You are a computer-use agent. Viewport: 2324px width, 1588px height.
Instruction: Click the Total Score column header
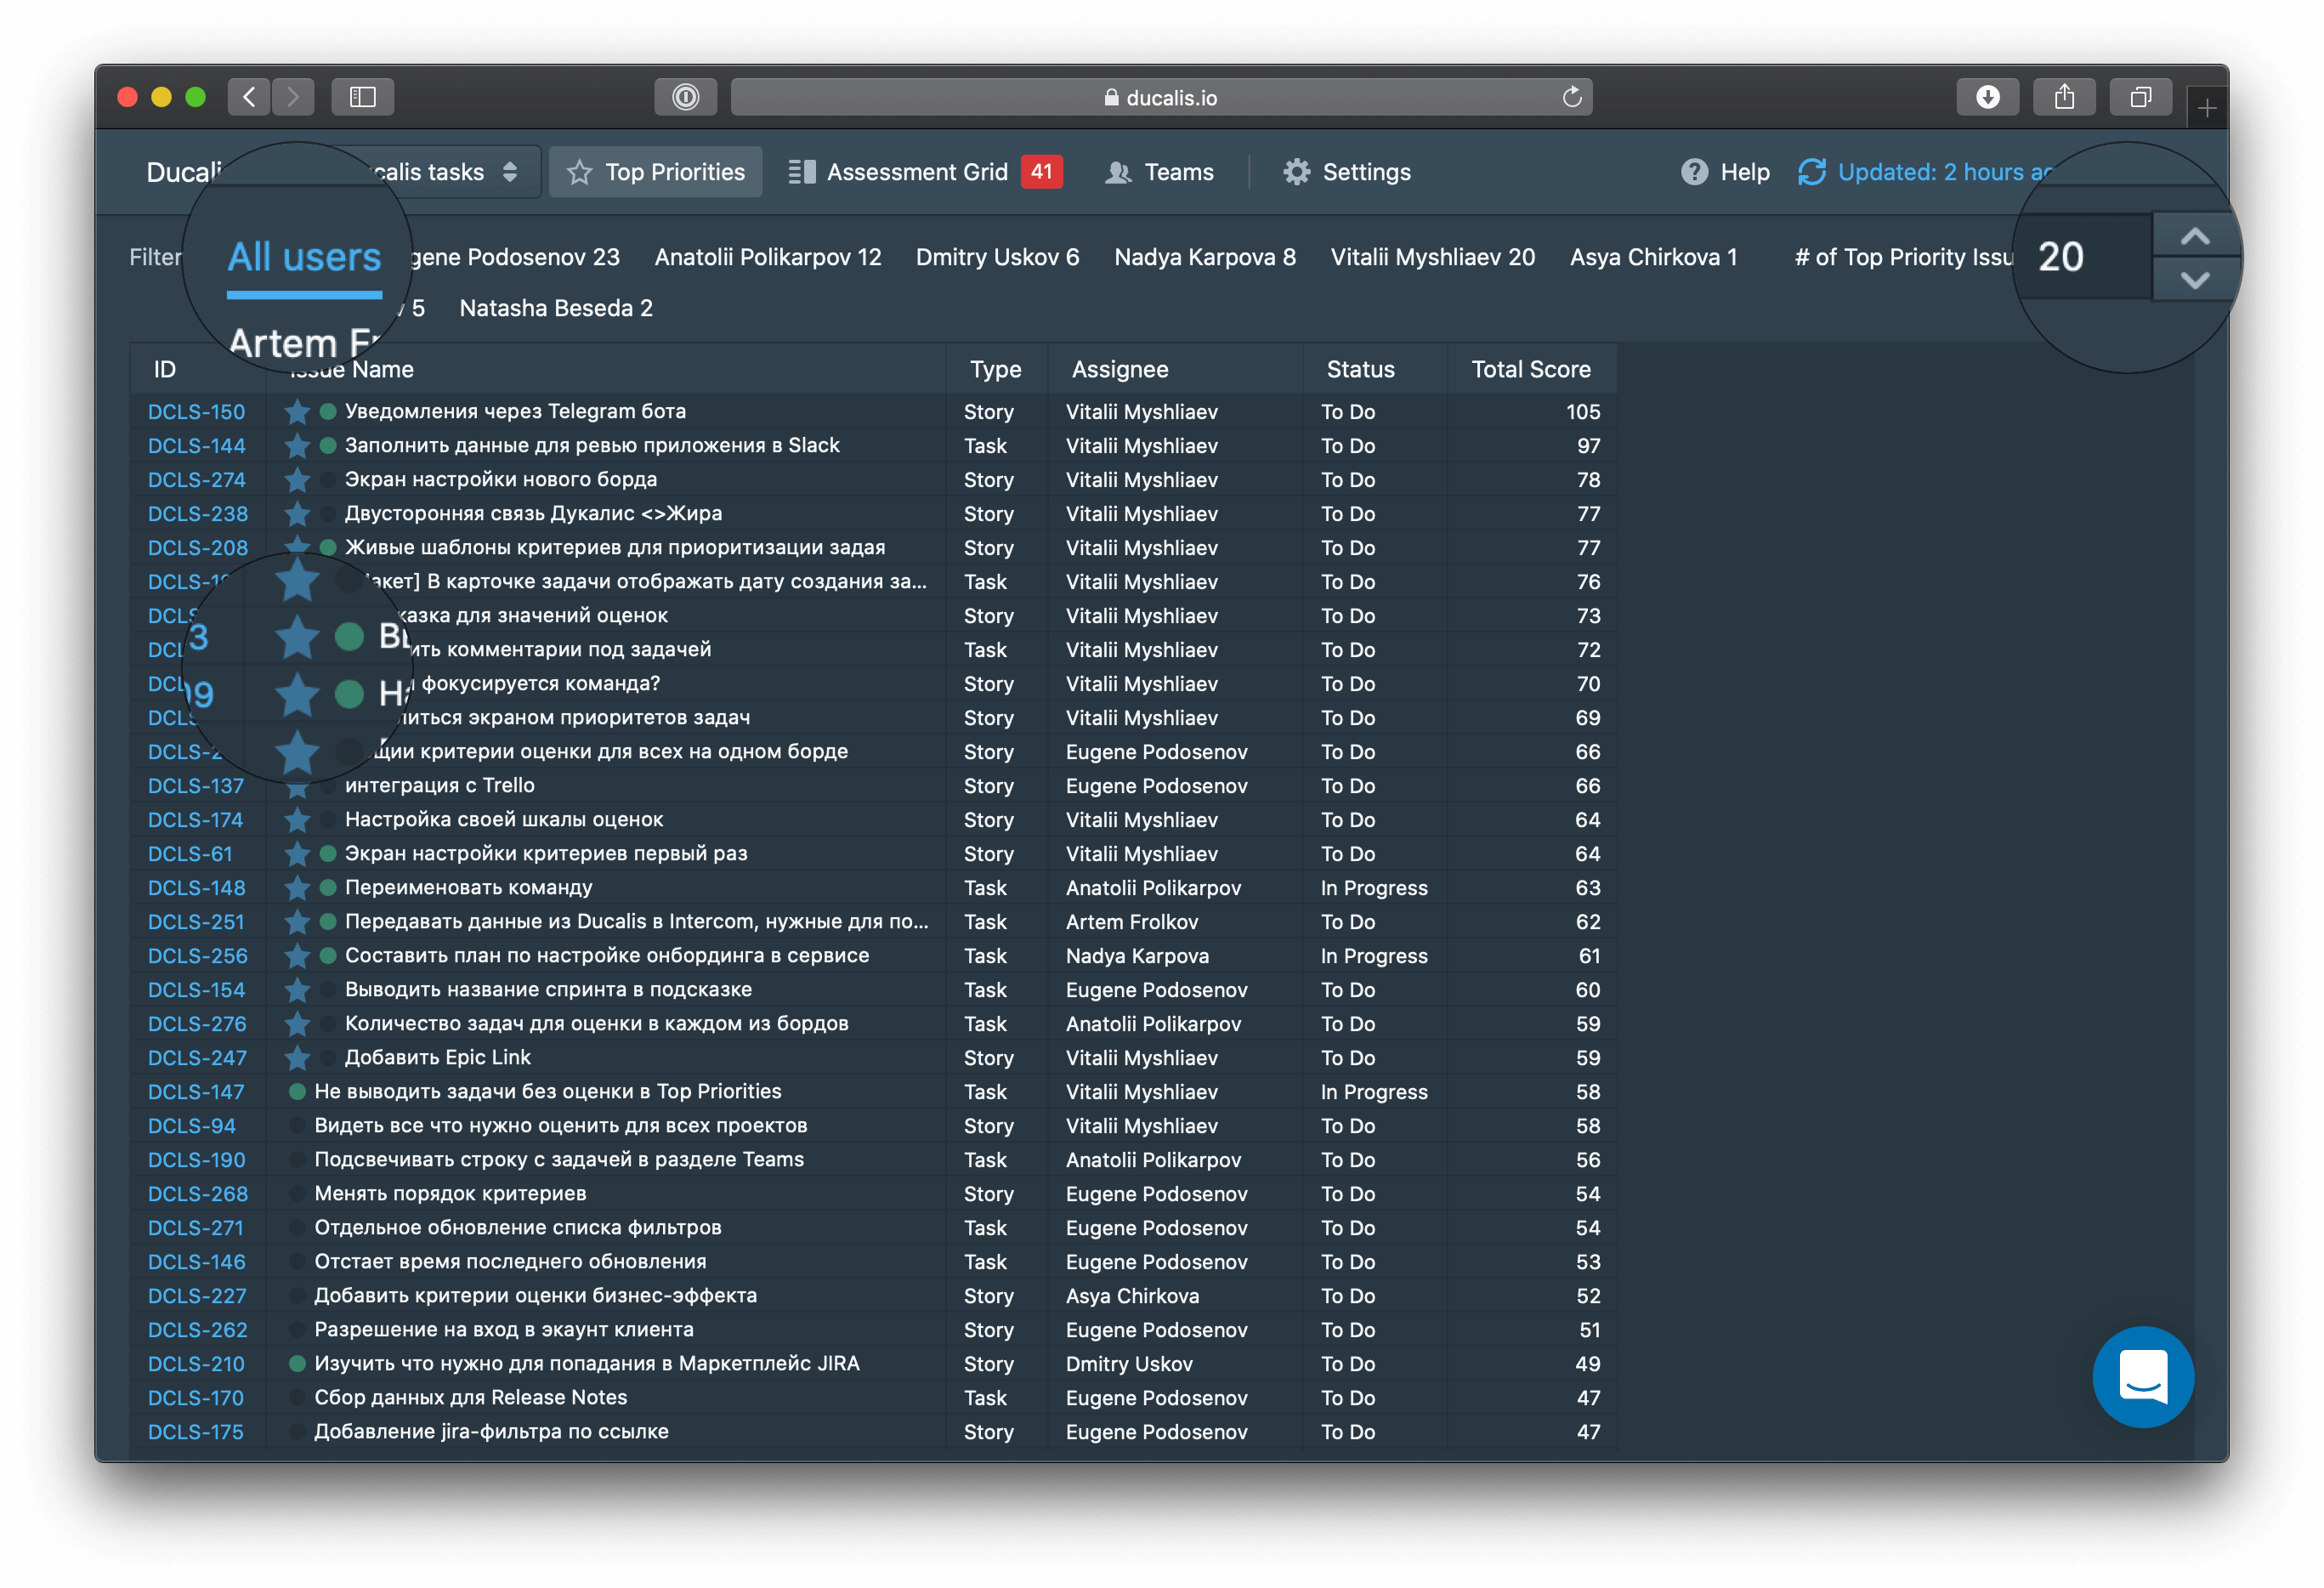[1530, 369]
